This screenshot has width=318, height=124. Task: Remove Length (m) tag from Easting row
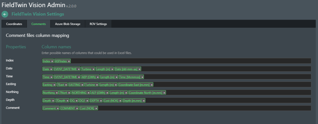pos(116,85)
